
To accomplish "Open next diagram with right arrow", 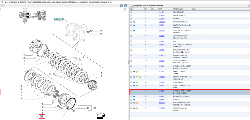I will pyautogui.click(x=125, y=5).
